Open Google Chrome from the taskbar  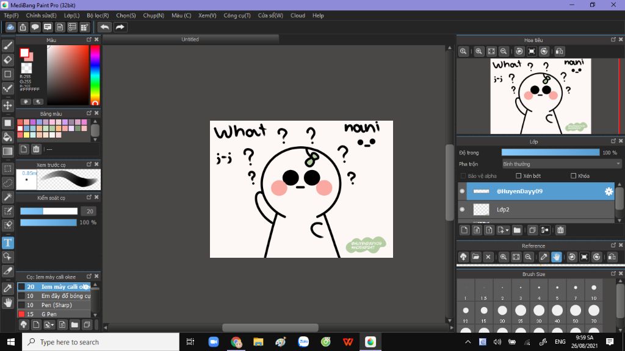click(x=236, y=342)
